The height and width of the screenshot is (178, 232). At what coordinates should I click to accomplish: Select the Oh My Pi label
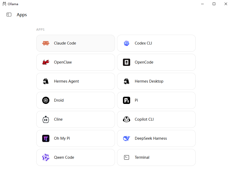point(62,138)
